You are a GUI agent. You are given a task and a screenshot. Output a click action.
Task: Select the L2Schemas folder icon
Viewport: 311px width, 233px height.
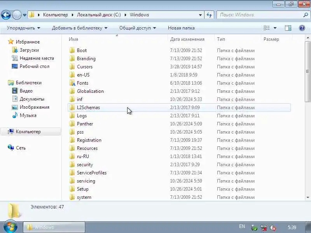point(72,108)
